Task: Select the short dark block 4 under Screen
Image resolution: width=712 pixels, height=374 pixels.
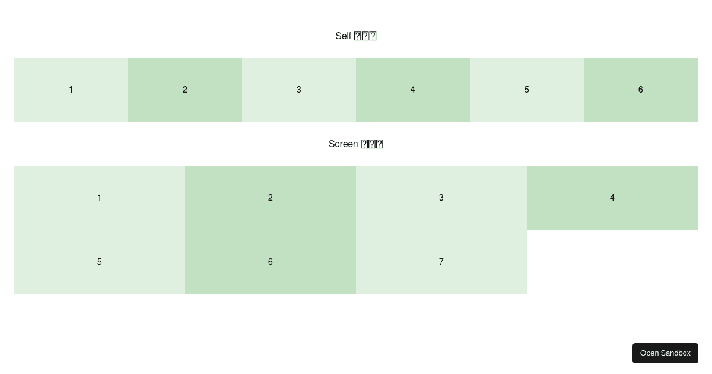Action: [x=612, y=198]
